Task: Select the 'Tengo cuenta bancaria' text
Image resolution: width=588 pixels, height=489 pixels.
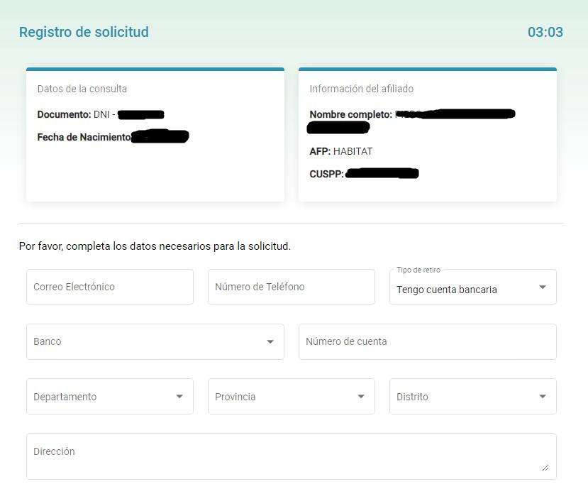Action: (x=447, y=290)
